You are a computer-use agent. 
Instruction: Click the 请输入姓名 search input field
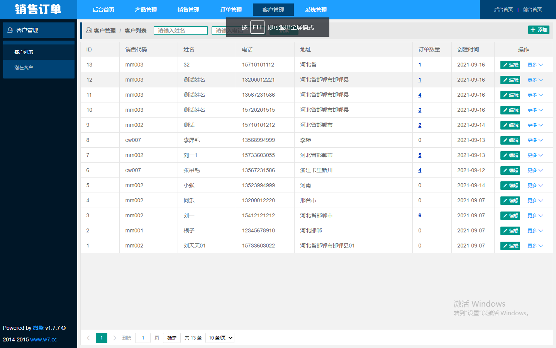tap(180, 30)
